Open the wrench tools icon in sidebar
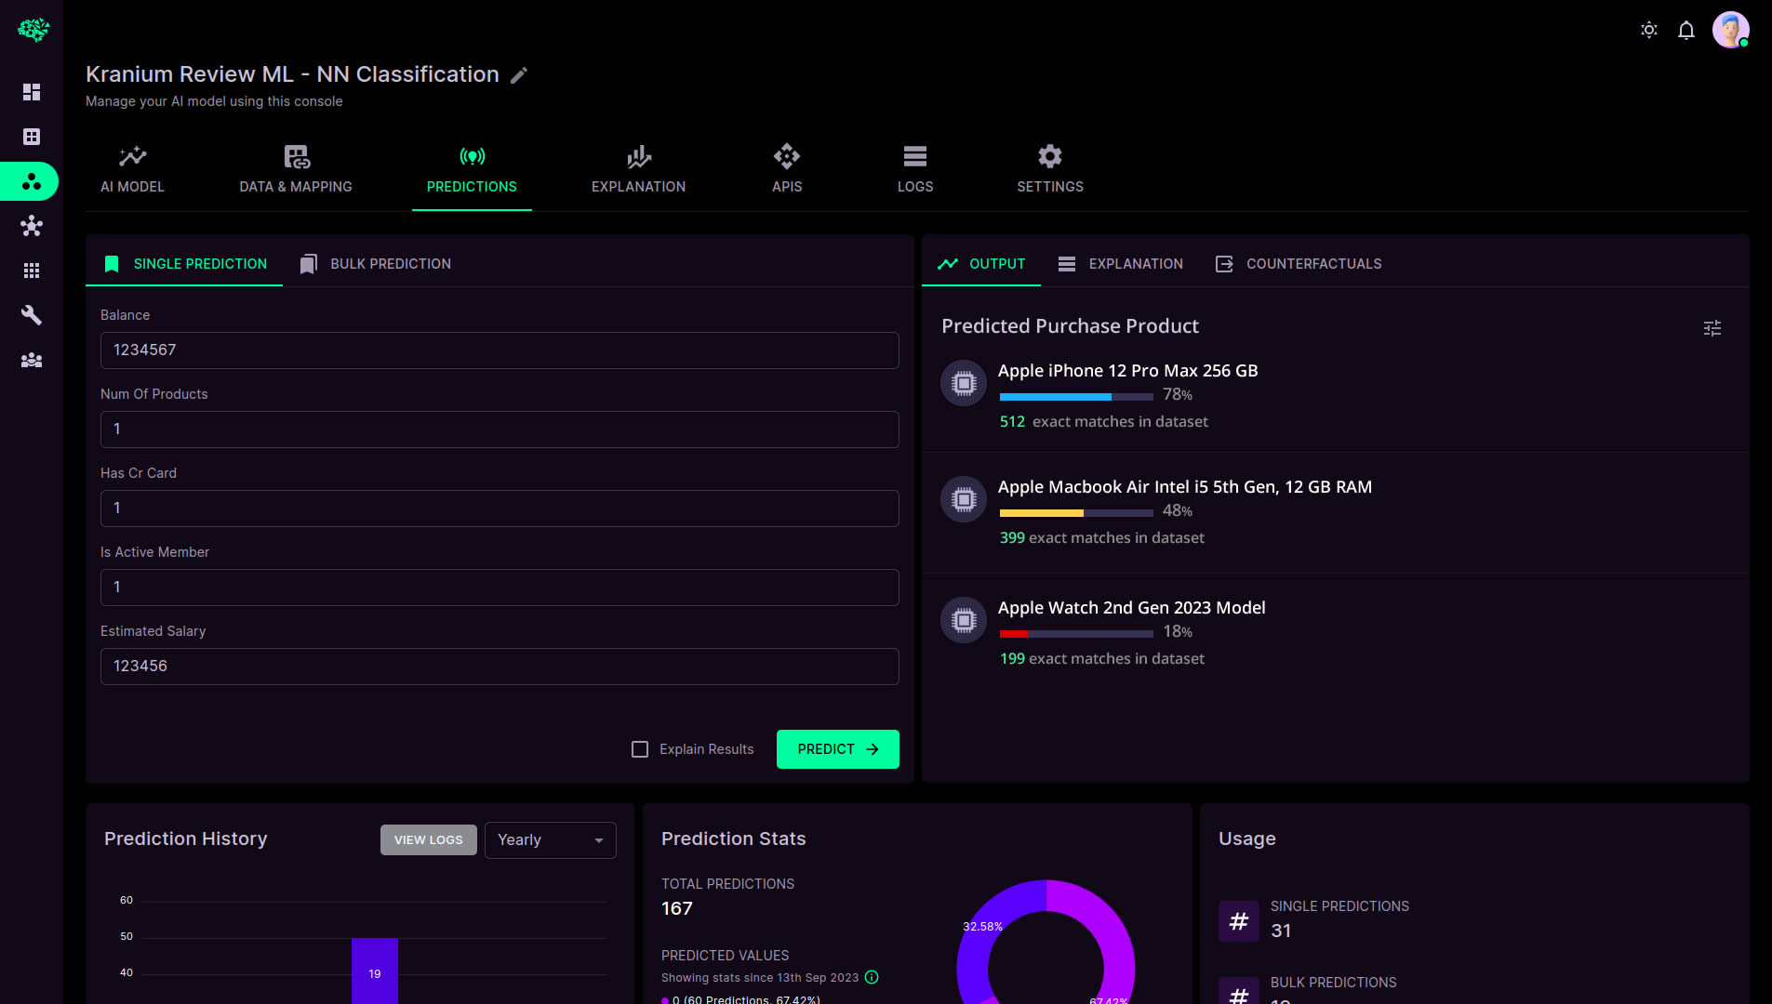 pyautogui.click(x=32, y=315)
